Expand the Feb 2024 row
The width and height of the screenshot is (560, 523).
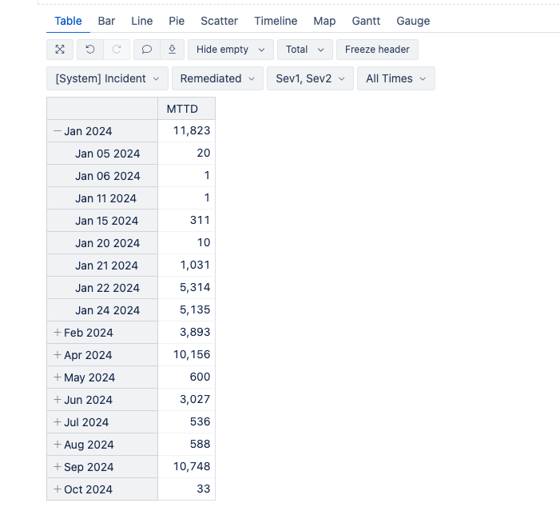pos(58,333)
